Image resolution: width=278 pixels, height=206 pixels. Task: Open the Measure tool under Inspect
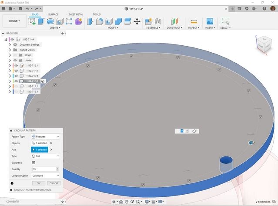pyautogui.click(x=194, y=21)
